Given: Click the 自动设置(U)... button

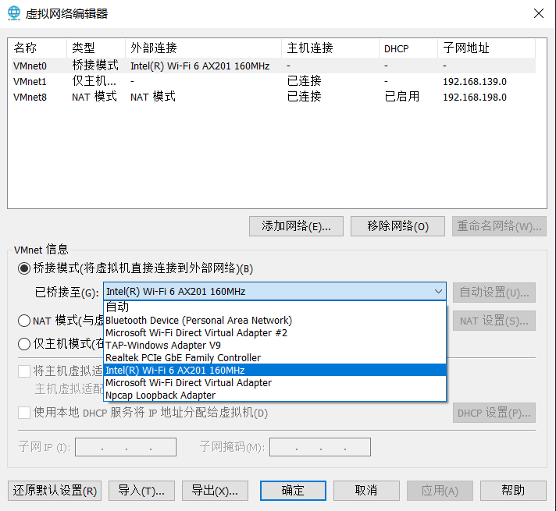Looking at the screenshot, I should tap(494, 293).
